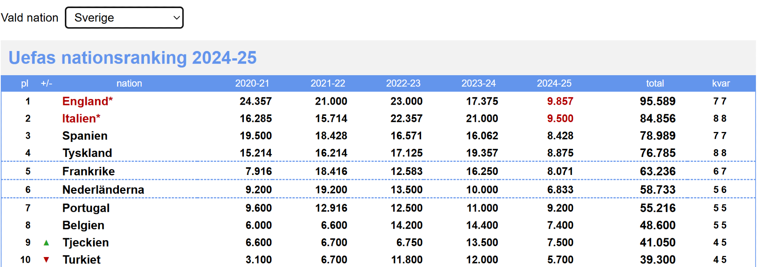Click the 'total' column header
Viewport: 767px width, 267px height.
655,83
